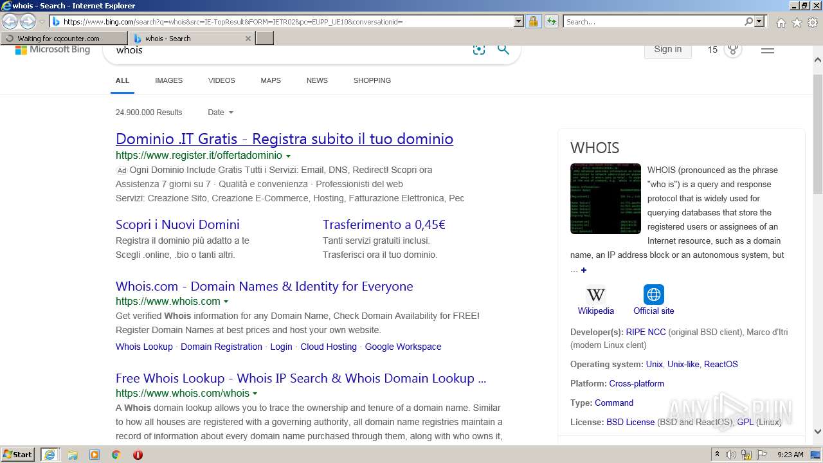This screenshot has height=463, width=823.
Task: Expand the register.it URL dropdown arrow
Action: 288,156
